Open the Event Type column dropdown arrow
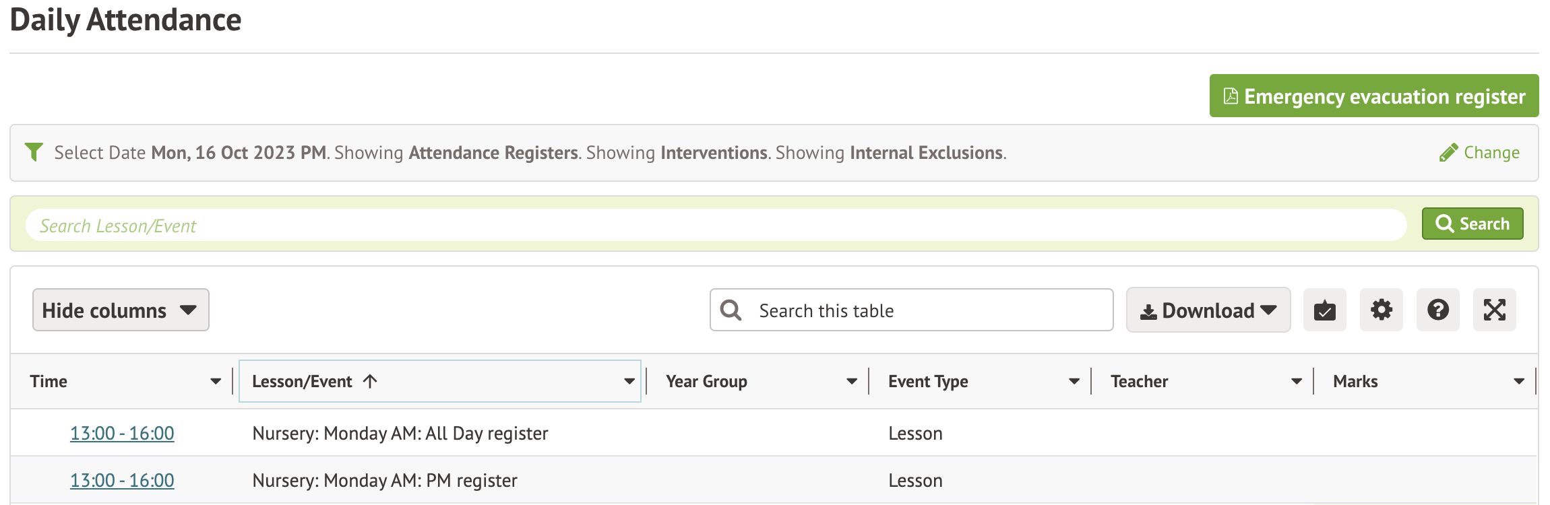The height and width of the screenshot is (505, 1550). pos(1074,382)
